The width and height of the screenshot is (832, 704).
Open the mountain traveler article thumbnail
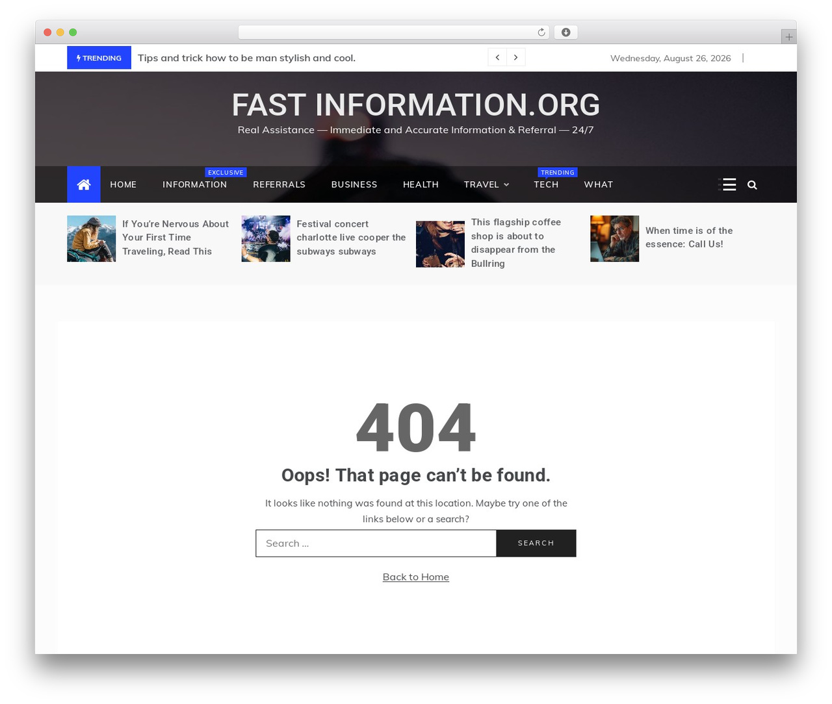click(x=92, y=239)
